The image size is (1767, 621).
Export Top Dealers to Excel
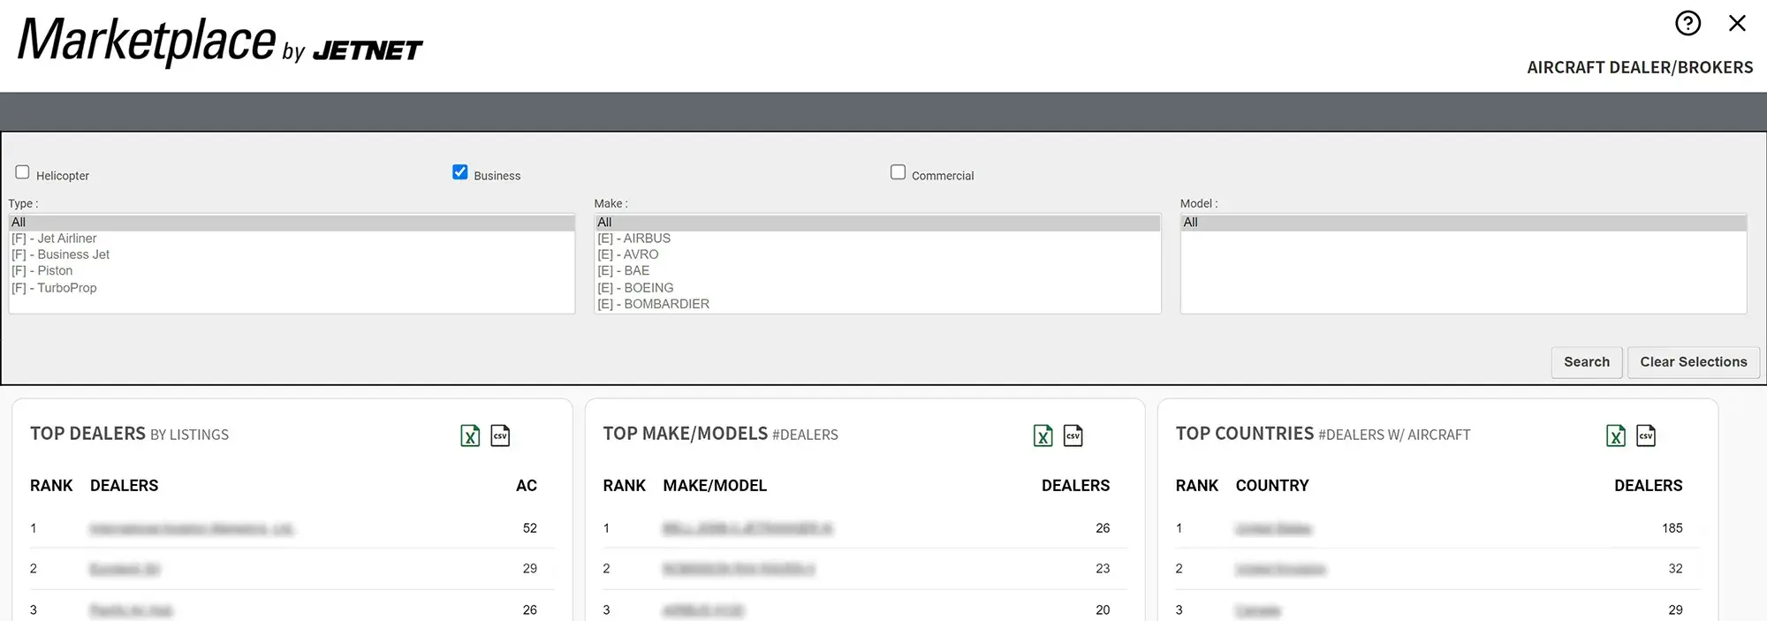pyautogui.click(x=470, y=435)
